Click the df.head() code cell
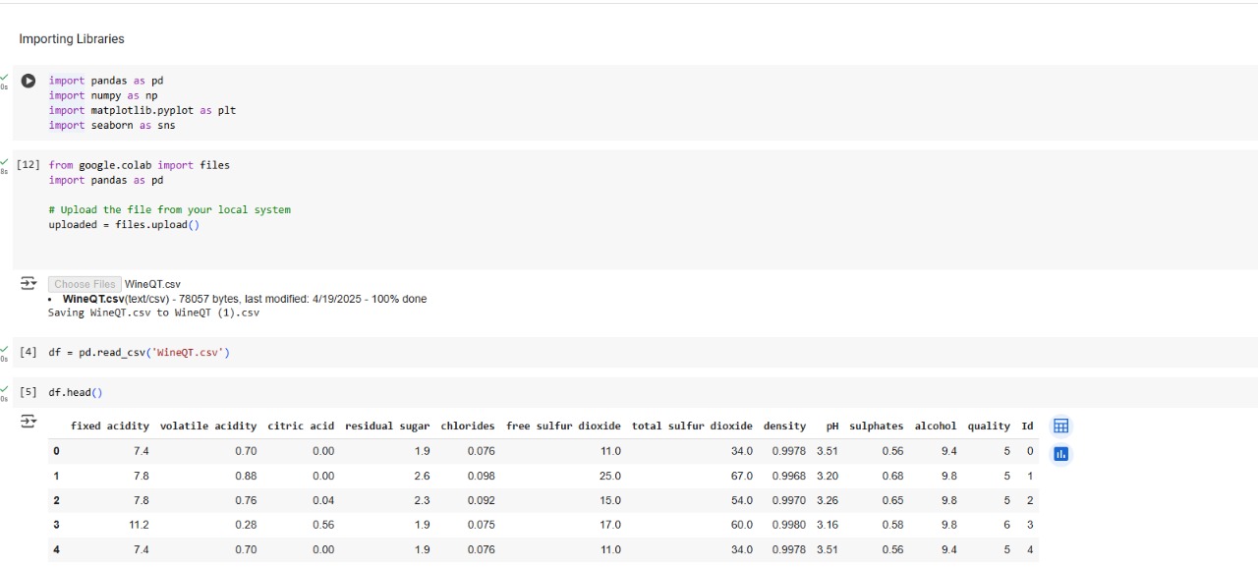The height and width of the screenshot is (569, 1258). pos(76,392)
